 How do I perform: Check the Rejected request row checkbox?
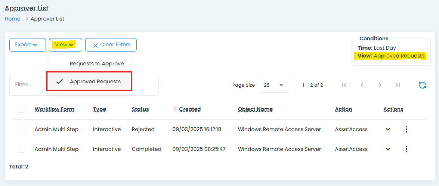[22, 129]
